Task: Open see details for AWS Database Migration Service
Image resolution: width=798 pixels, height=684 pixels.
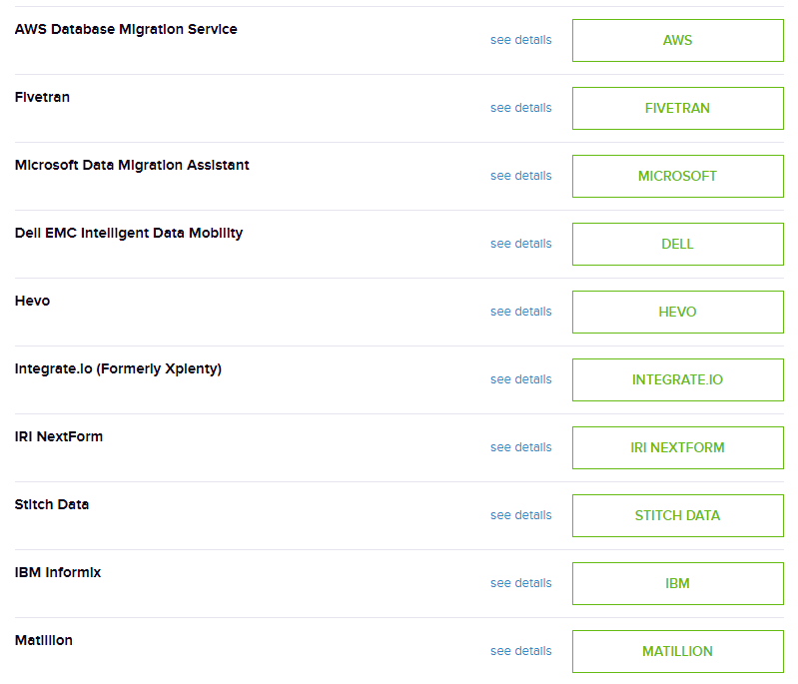Action: 520,40
